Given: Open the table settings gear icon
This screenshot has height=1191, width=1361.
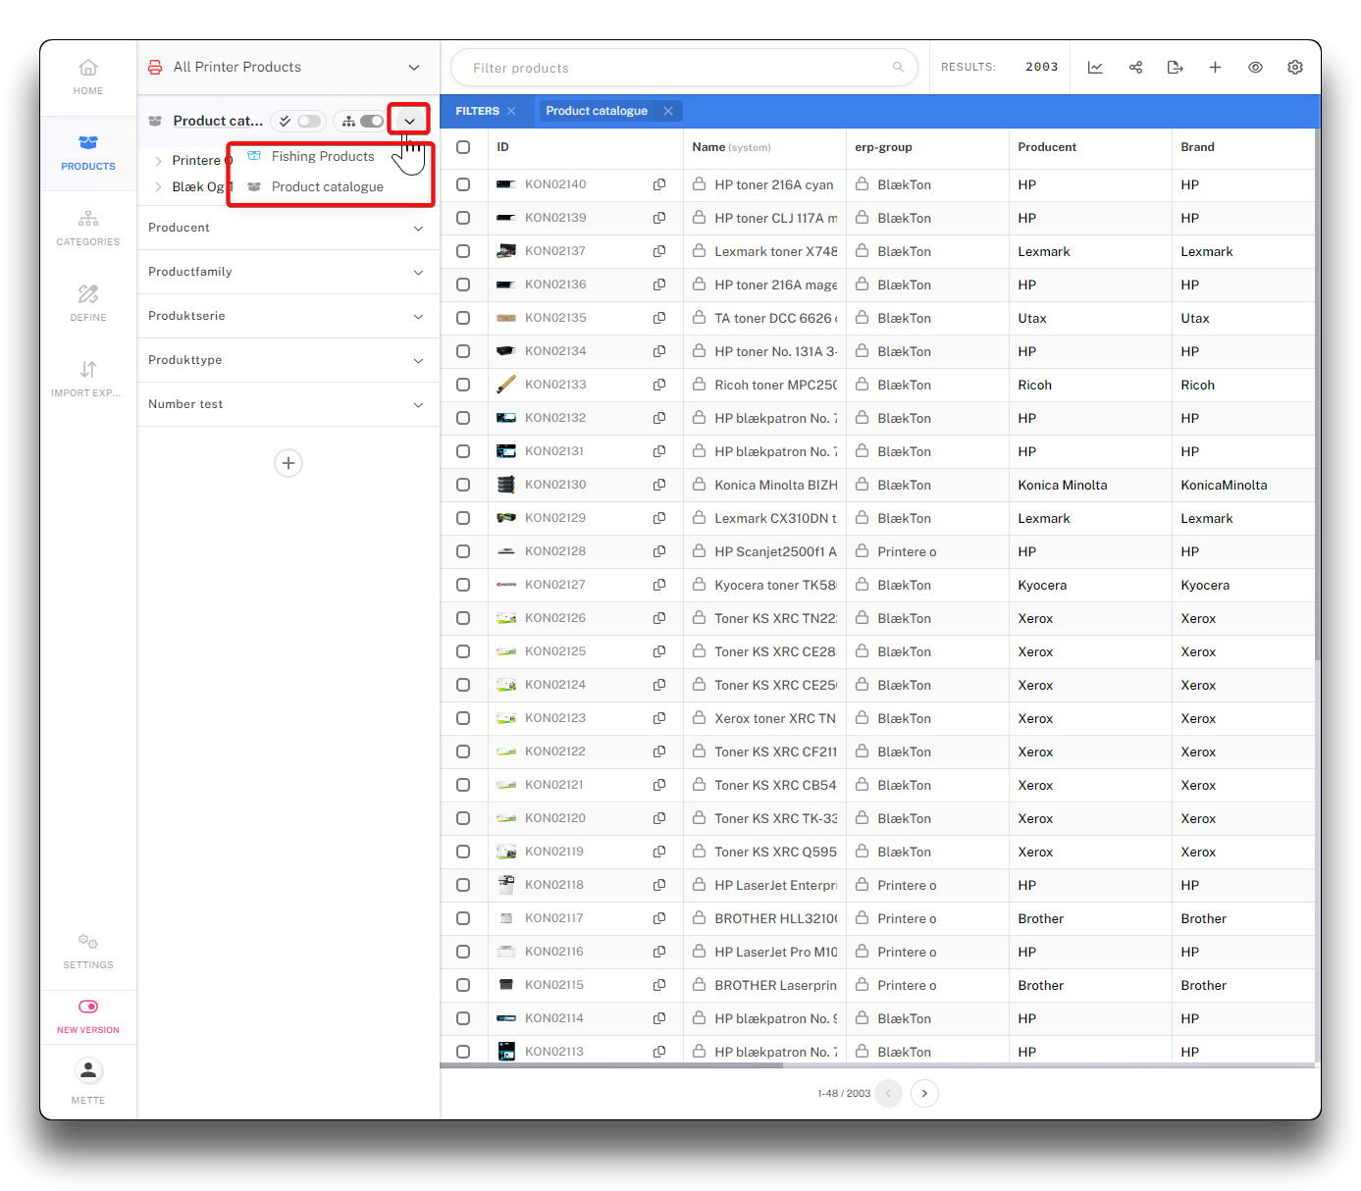Looking at the screenshot, I should pyautogui.click(x=1295, y=68).
